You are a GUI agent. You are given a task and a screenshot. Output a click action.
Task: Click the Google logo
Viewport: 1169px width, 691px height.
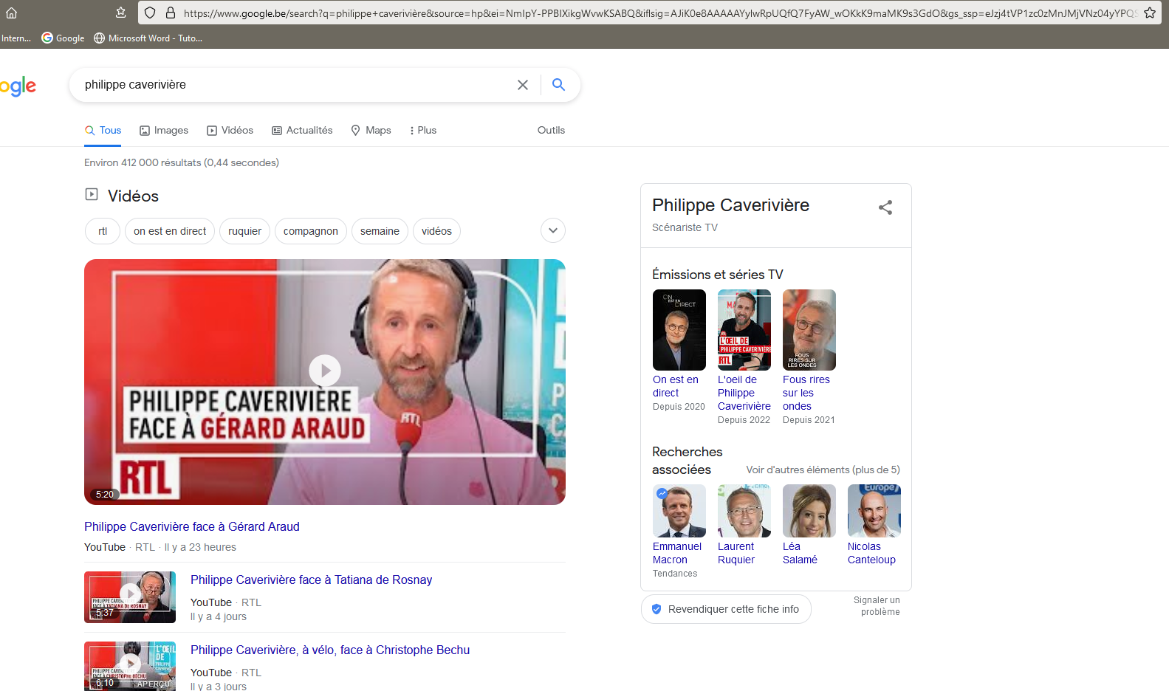point(18,86)
